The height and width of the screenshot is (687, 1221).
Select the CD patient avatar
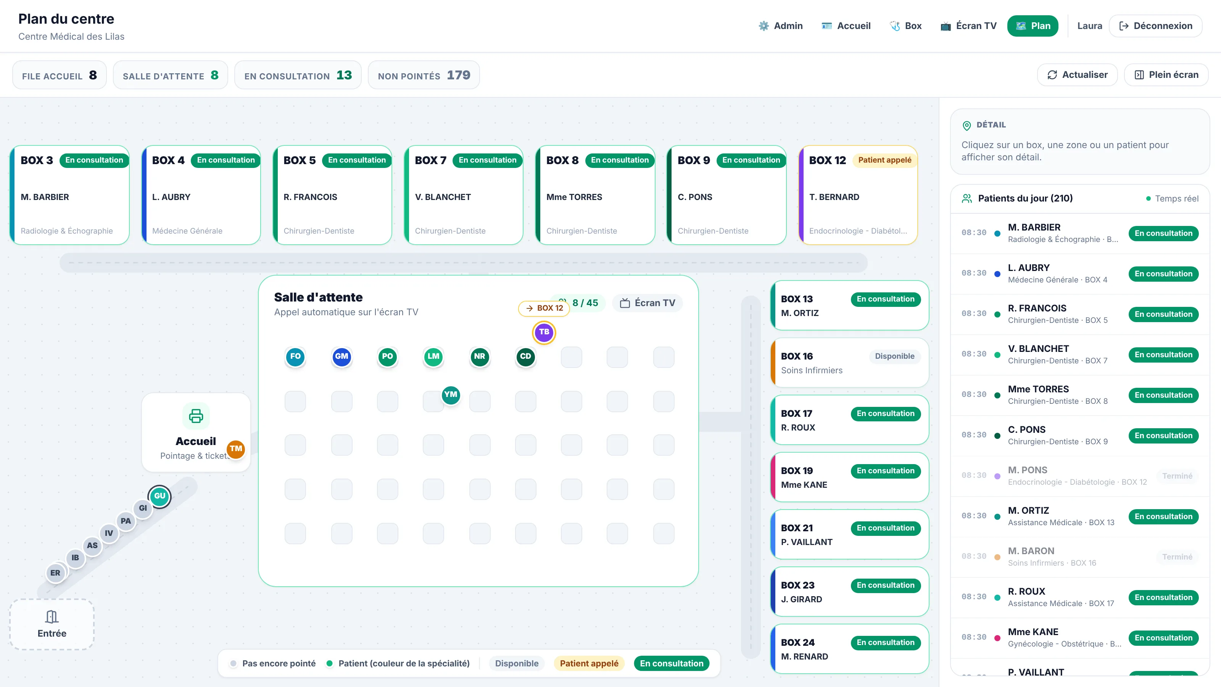[x=525, y=356]
